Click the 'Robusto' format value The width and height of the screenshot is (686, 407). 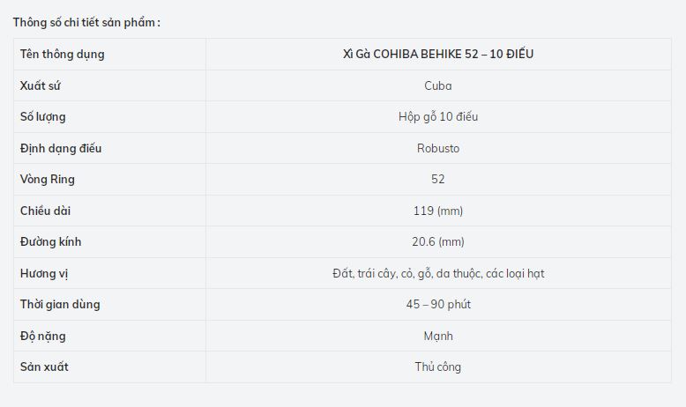pos(438,148)
